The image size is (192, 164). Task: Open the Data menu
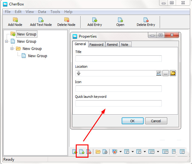[42, 12]
